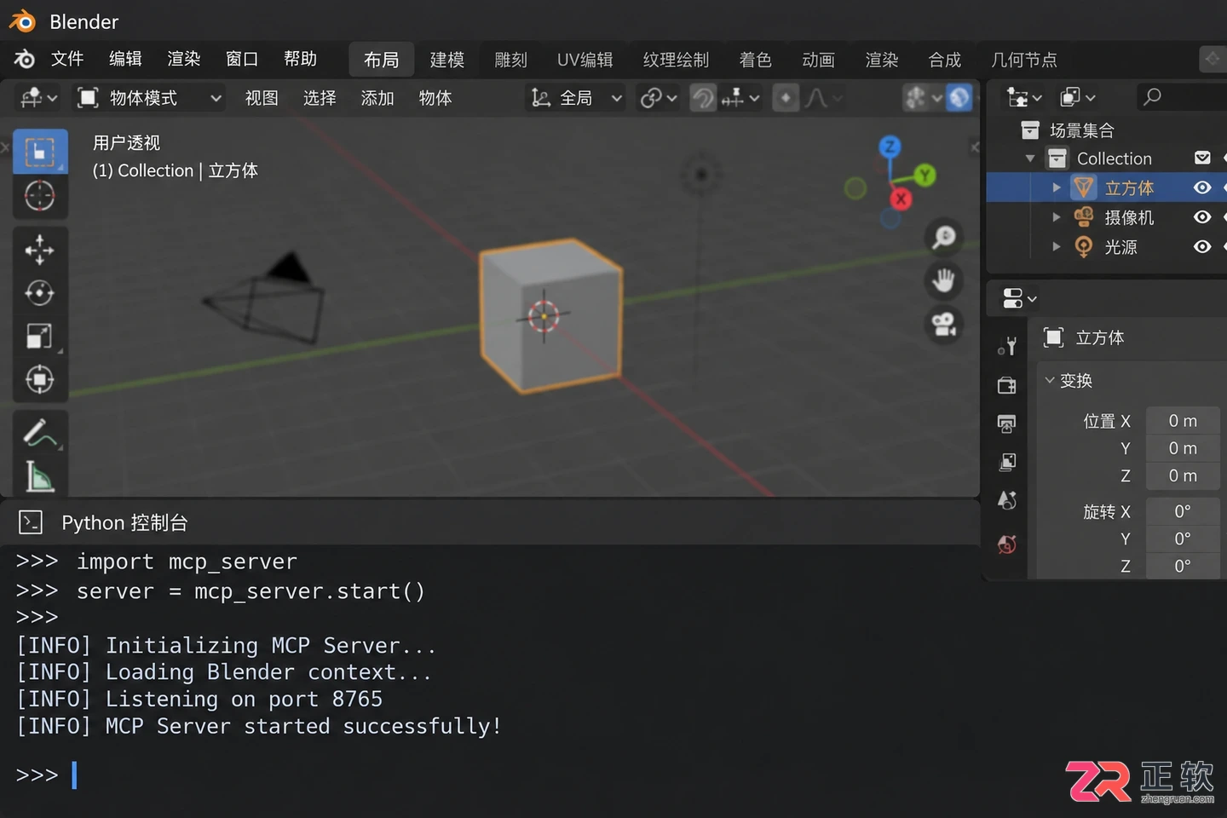Viewport: 1227px width, 818px height.
Task: Open the properties editor type dropdown
Action: (x=1019, y=299)
